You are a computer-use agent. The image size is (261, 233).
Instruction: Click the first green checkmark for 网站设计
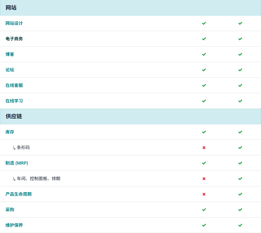[x=204, y=23]
